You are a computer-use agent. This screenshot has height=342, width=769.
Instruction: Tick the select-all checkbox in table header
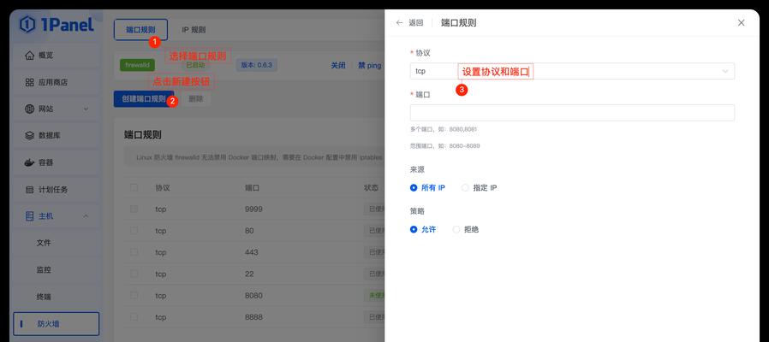(134, 187)
